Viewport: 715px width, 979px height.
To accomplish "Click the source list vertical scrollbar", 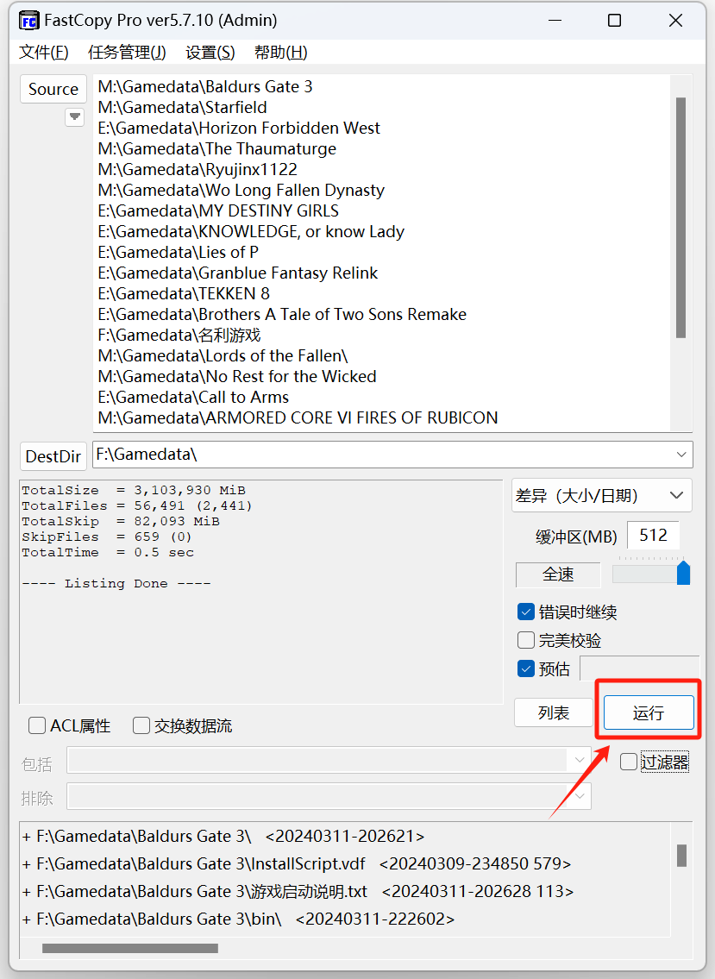I will [x=681, y=217].
